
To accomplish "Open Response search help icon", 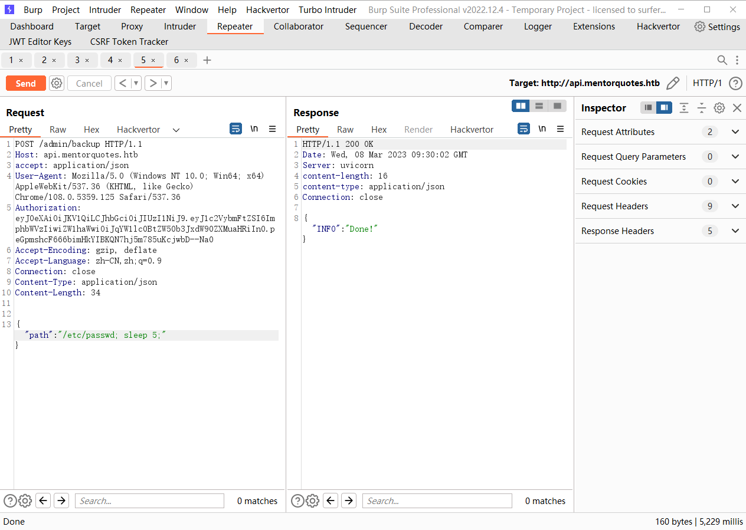I will [x=297, y=501].
